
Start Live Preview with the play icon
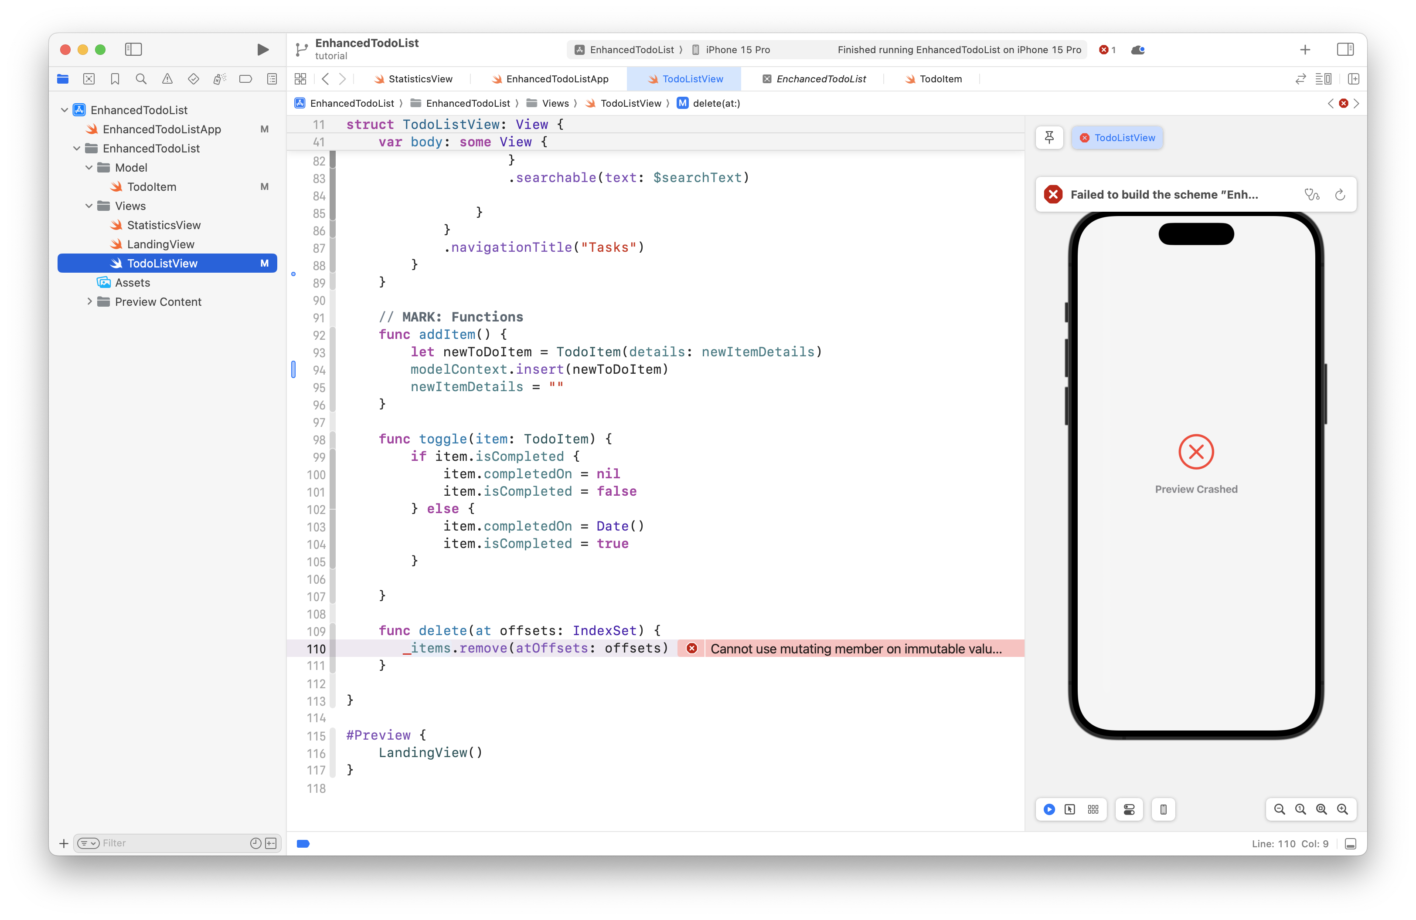(1049, 809)
